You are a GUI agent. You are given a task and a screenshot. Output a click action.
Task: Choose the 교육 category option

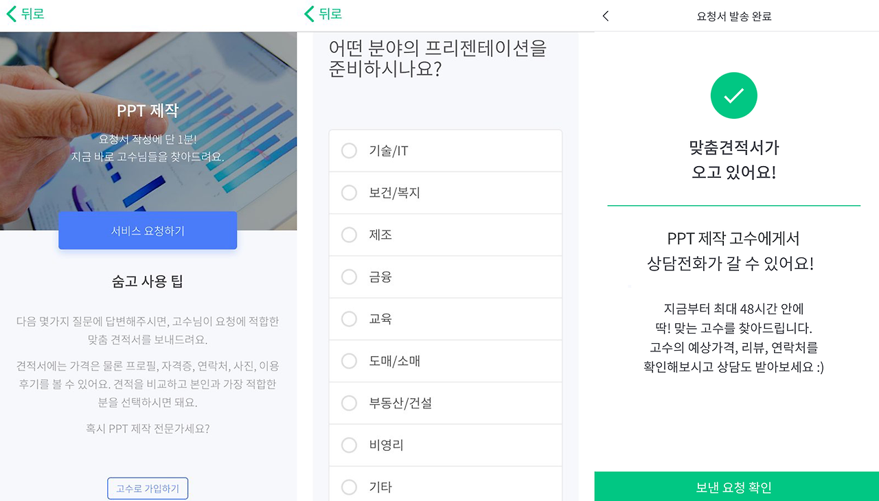349,318
